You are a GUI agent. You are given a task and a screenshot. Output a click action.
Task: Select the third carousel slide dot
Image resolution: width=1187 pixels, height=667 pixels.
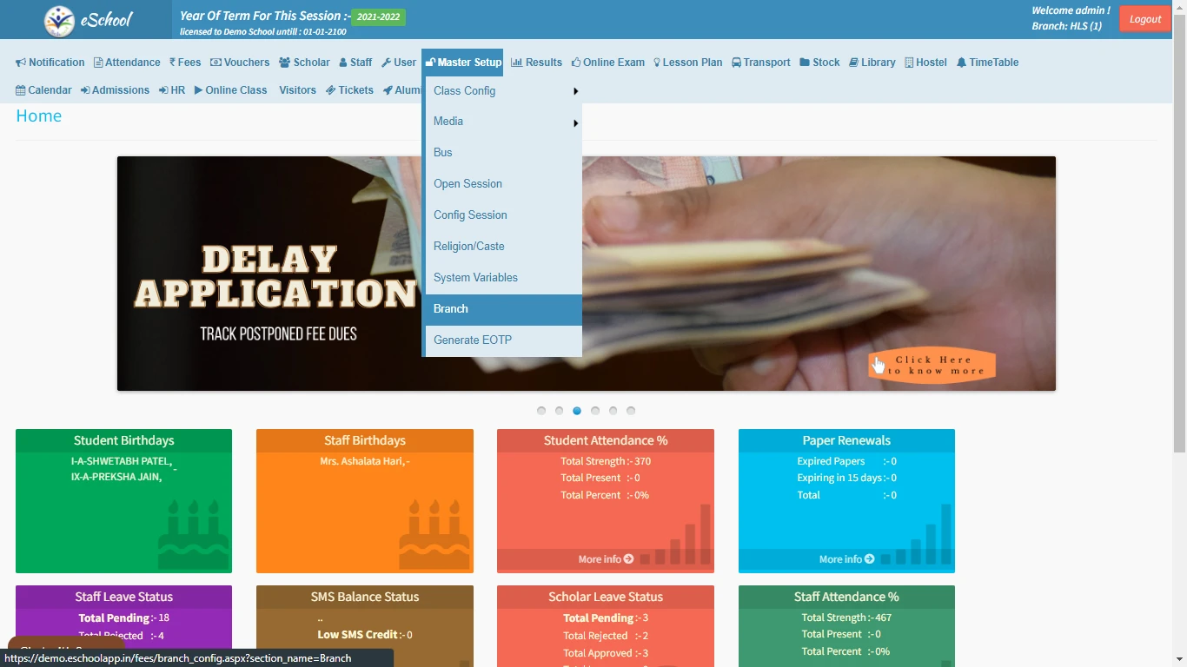577,411
